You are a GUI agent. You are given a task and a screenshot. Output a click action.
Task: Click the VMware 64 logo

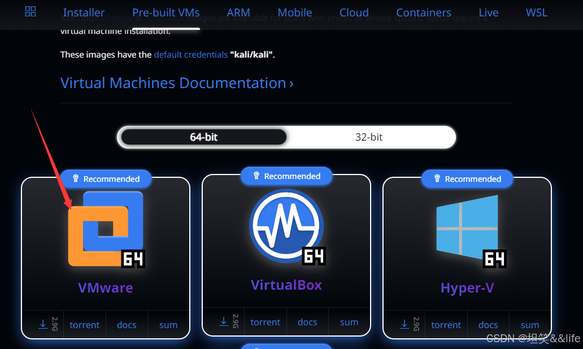[106, 229]
